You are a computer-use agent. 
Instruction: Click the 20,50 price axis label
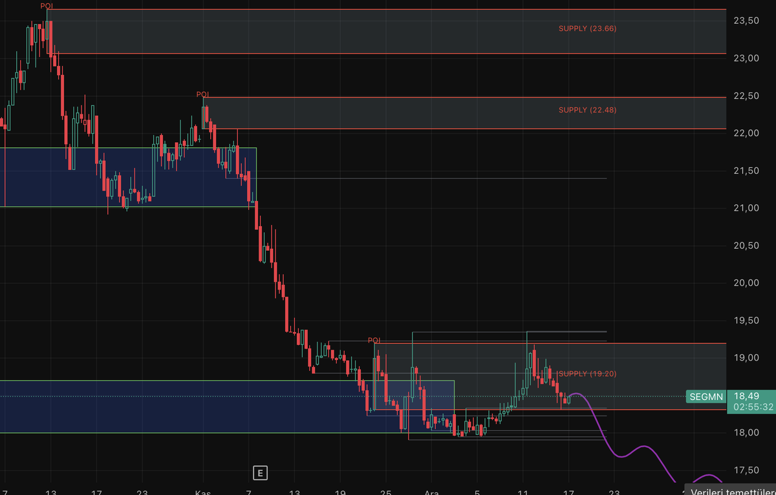click(x=746, y=246)
